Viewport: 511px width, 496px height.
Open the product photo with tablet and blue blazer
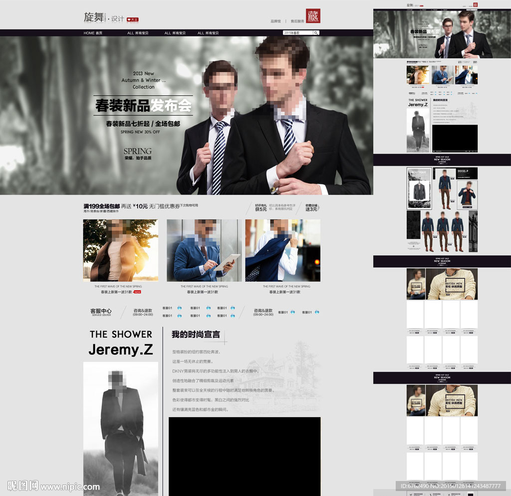click(x=204, y=250)
